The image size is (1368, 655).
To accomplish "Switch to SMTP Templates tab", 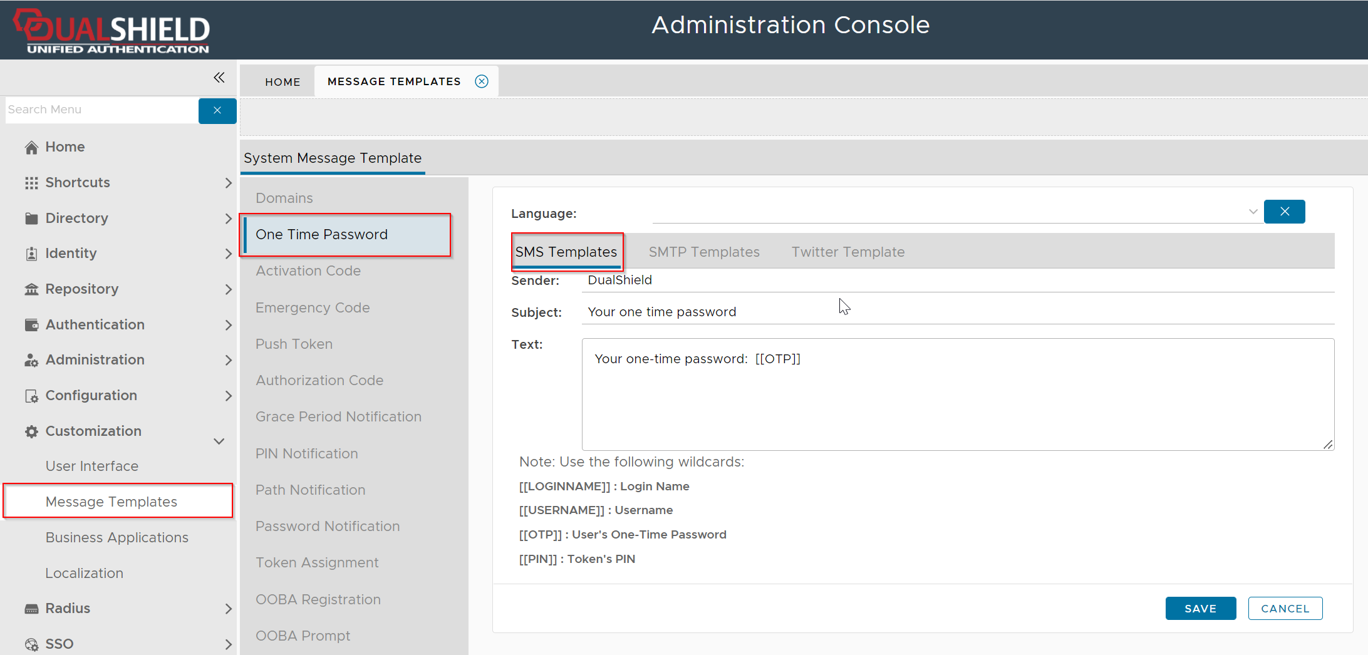I will 703,252.
